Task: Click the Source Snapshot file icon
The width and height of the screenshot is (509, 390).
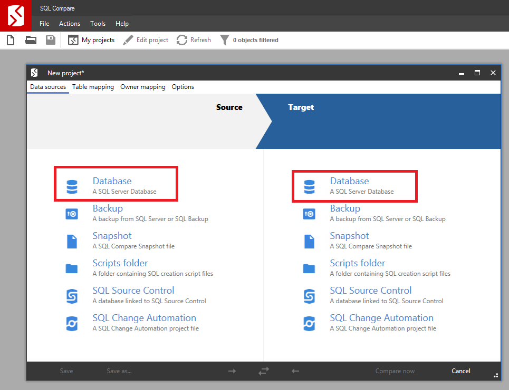Action: (72, 242)
